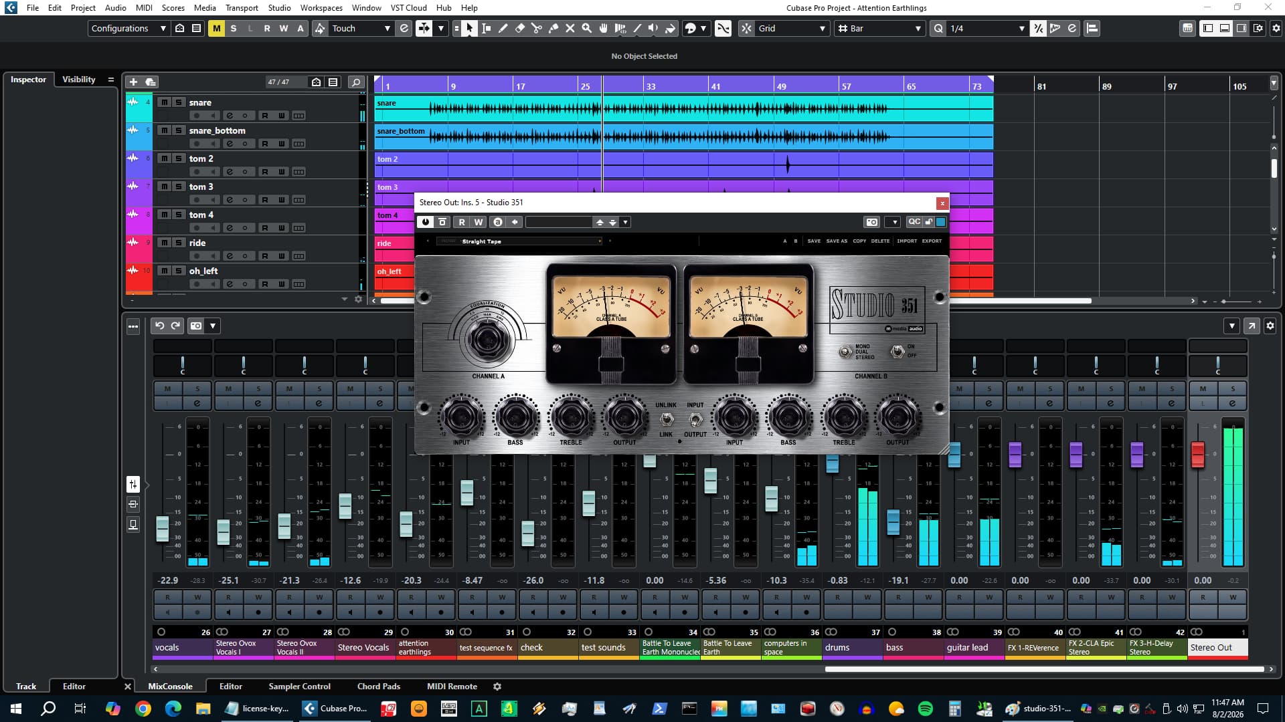The image size is (1285, 722).
Task: Toggle global Solo S button
Action: [x=233, y=28]
